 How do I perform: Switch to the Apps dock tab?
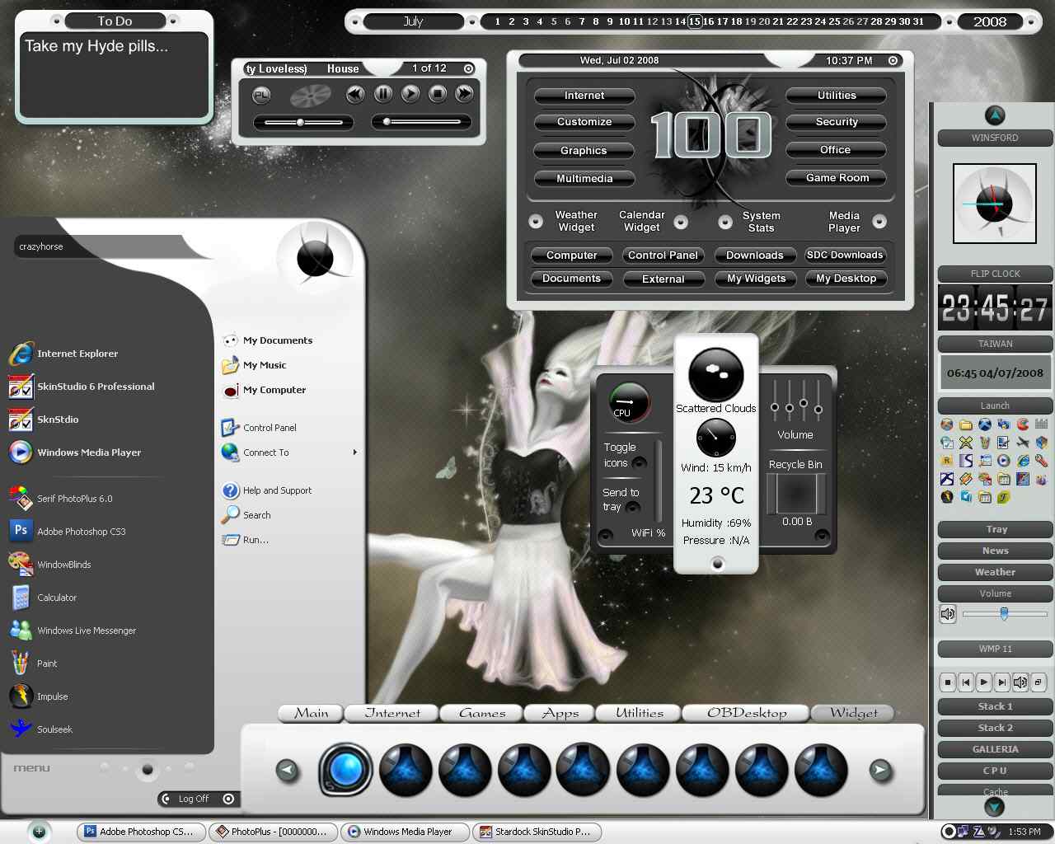(560, 713)
